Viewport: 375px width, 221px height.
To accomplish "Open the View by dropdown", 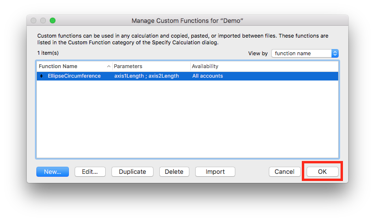I will point(305,53).
